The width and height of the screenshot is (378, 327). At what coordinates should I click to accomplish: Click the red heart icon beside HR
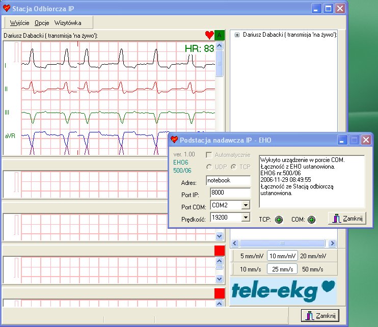pos(209,35)
